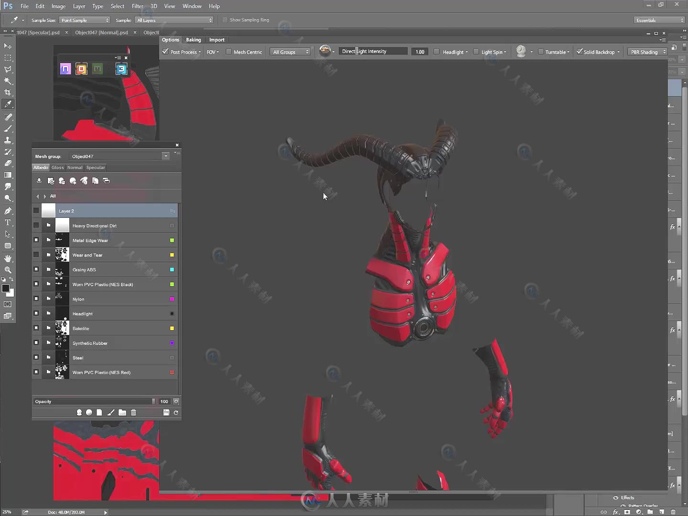This screenshot has height=516, width=688.
Task: Open the Layer menu
Action: pyautogui.click(x=79, y=6)
